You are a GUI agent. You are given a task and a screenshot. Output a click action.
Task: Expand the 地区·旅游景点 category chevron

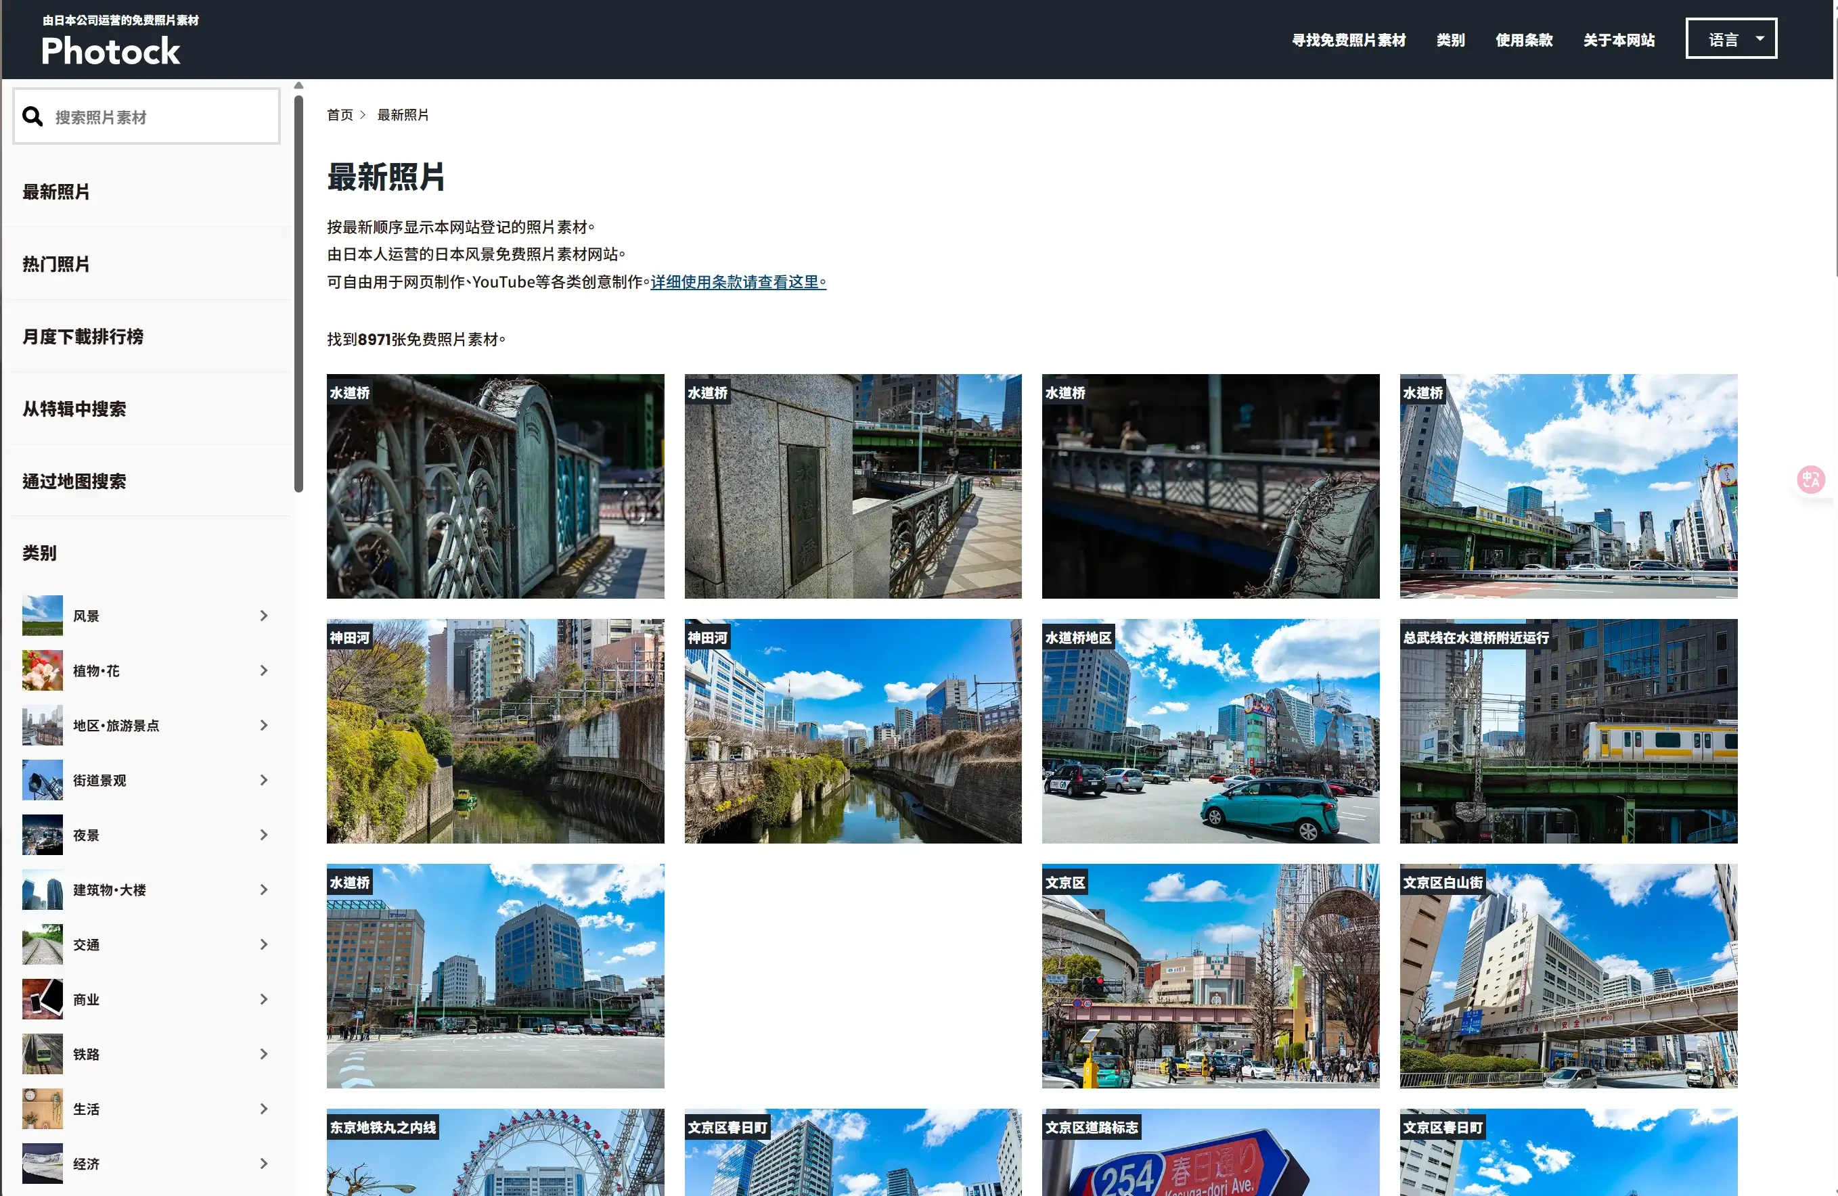[x=264, y=725]
